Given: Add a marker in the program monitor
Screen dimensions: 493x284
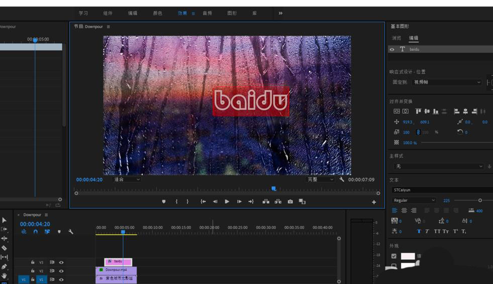Looking at the screenshot, I should pyautogui.click(x=164, y=202).
